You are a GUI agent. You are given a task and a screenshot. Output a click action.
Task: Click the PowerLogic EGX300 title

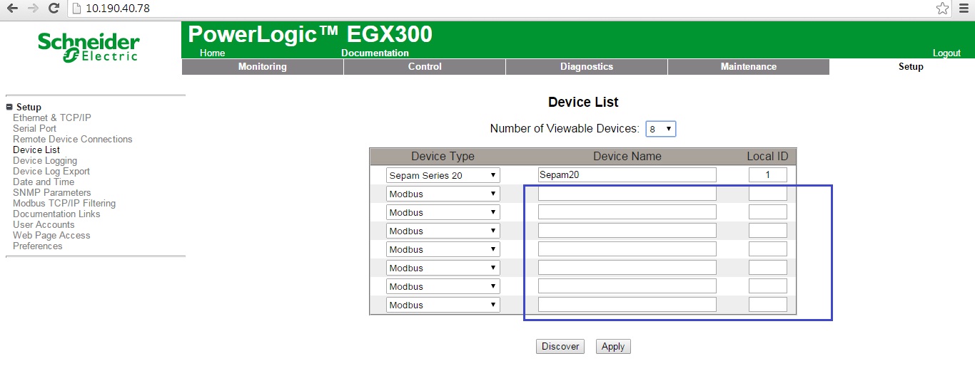pyautogui.click(x=310, y=34)
